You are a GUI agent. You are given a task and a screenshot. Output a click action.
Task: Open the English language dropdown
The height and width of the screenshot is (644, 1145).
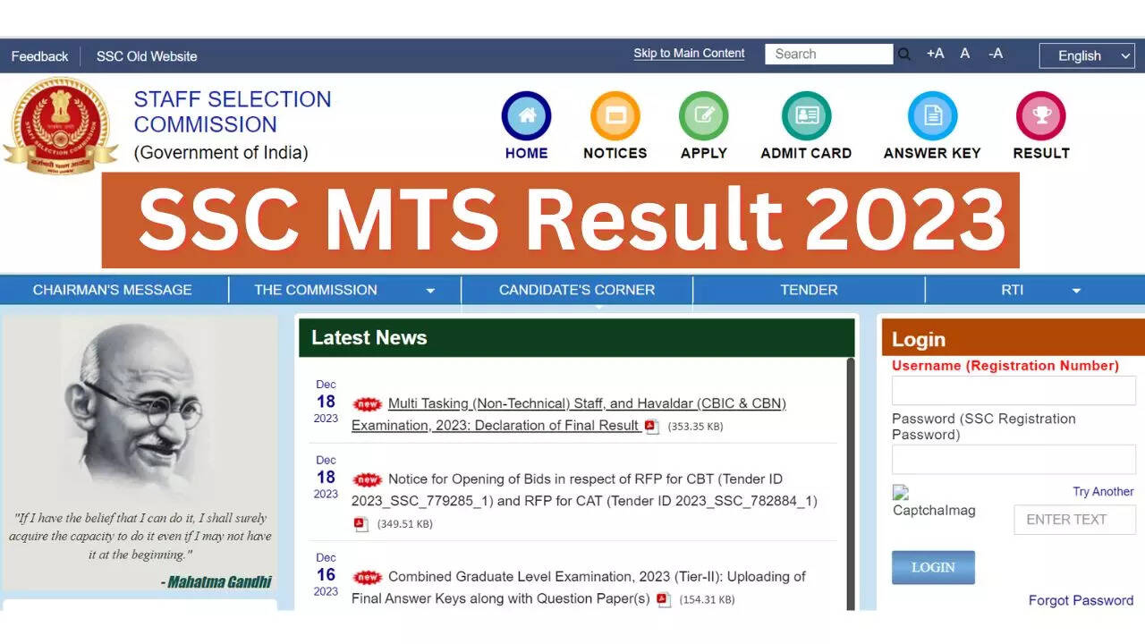1086,55
